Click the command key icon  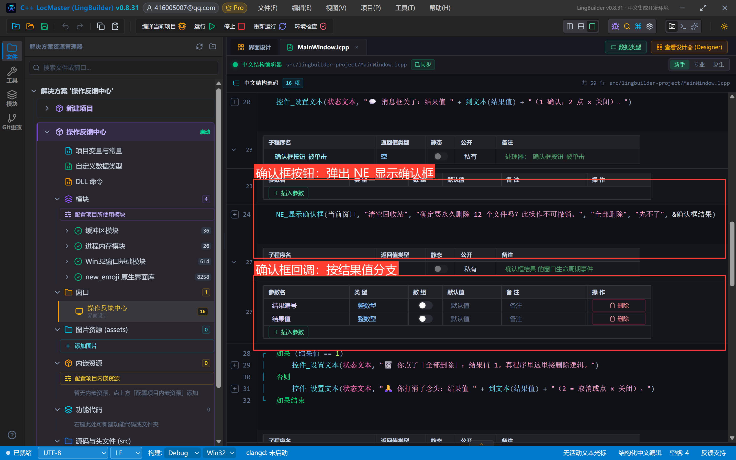638,27
